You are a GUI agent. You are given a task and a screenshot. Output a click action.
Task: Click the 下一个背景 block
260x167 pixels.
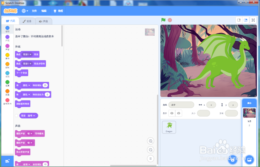pyautogui.click(x=22, y=73)
